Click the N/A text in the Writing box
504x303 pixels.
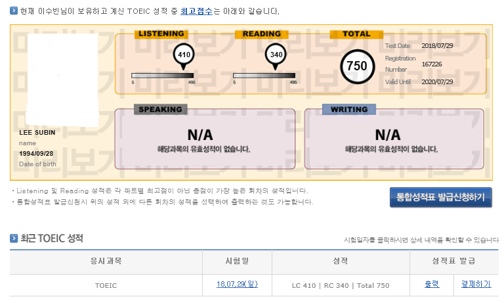(388, 135)
